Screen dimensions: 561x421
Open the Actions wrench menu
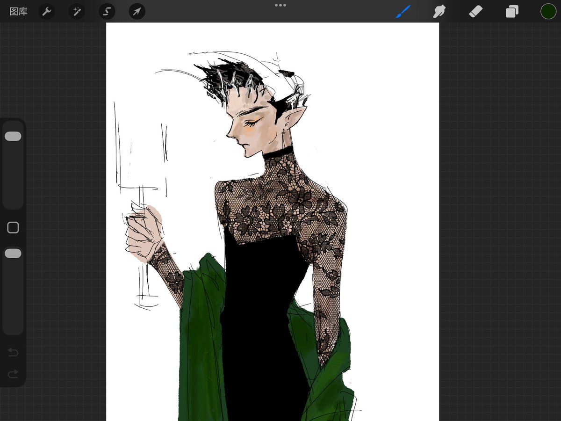pyautogui.click(x=46, y=12)
